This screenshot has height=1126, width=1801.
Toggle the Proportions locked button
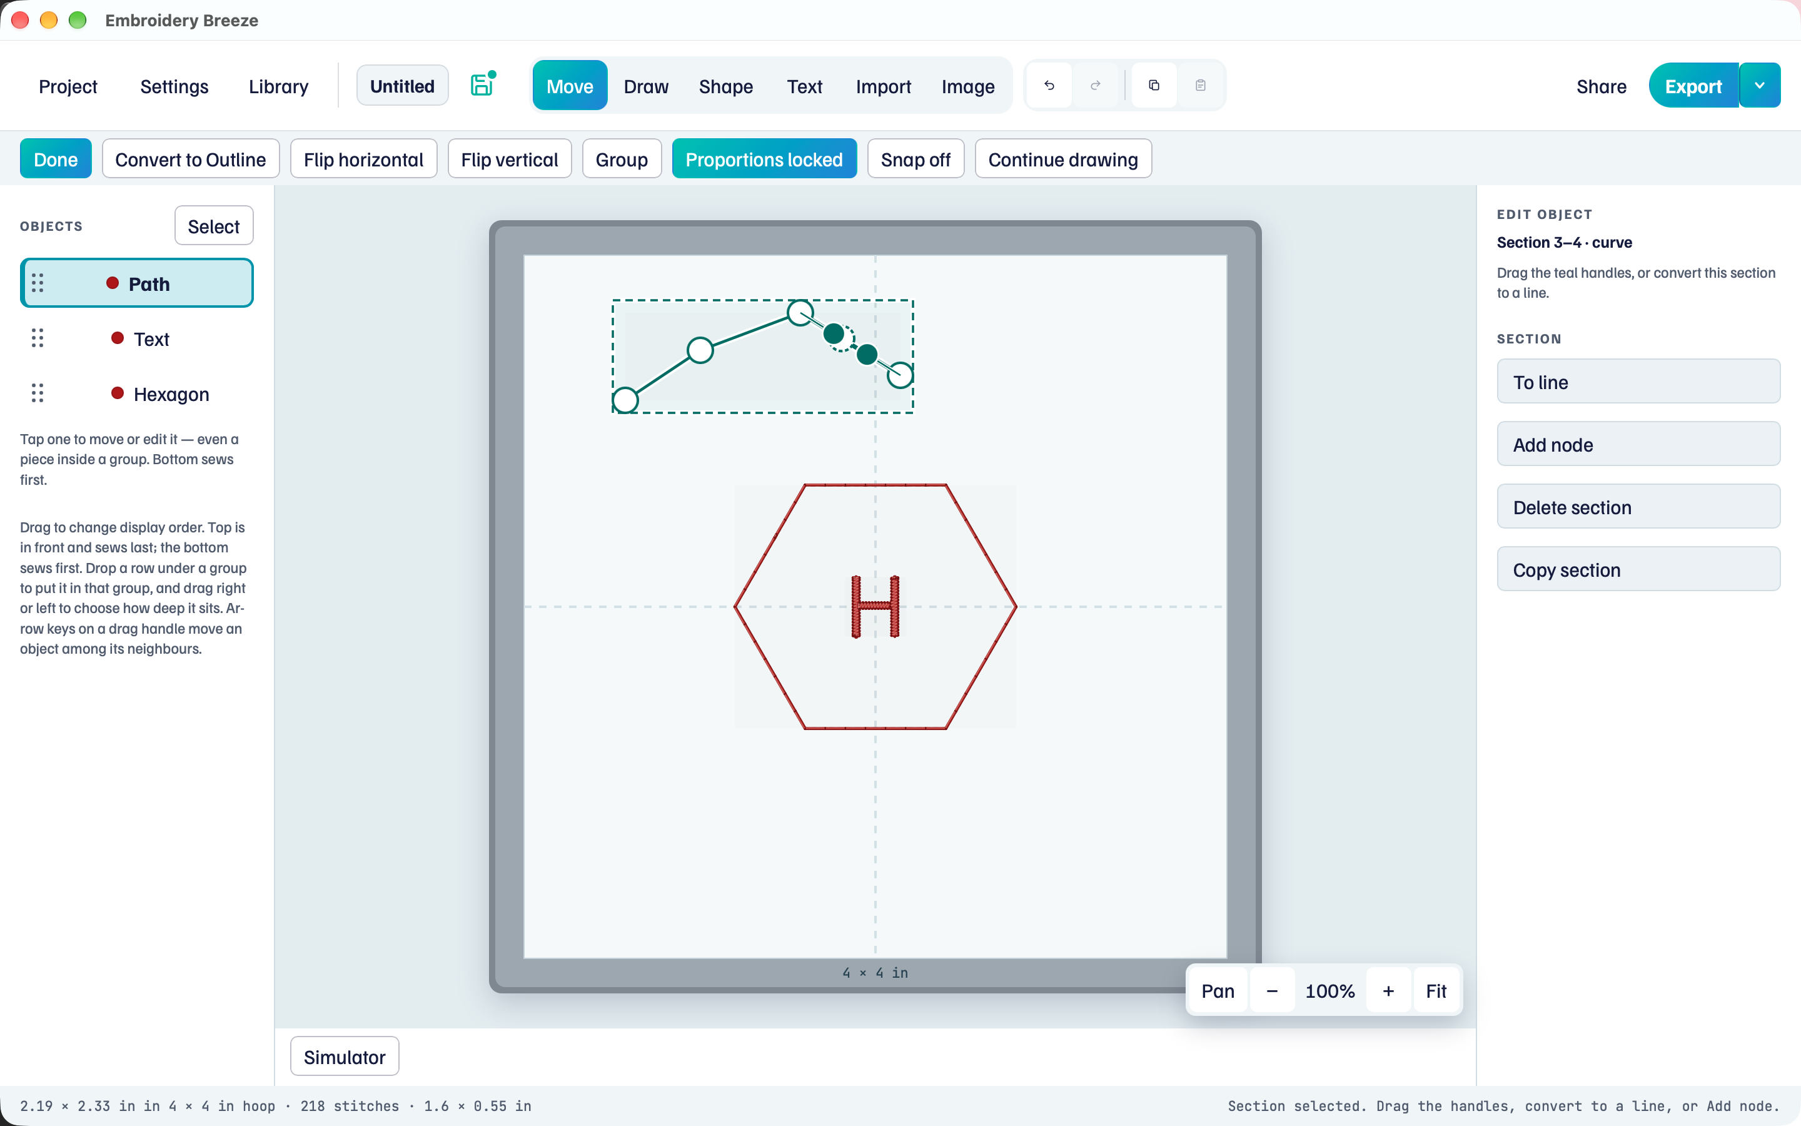click(764, 159)
